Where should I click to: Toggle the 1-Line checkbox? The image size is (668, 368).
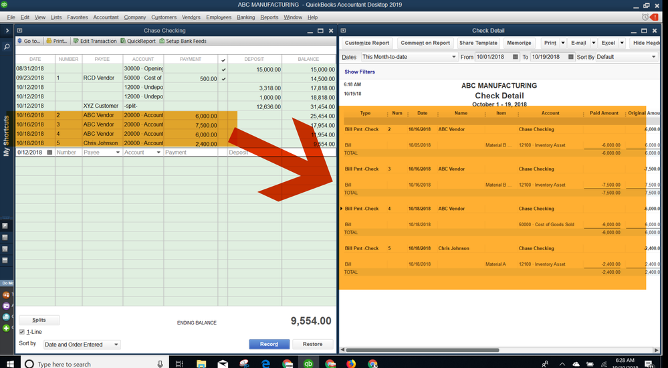click(21, 332)
